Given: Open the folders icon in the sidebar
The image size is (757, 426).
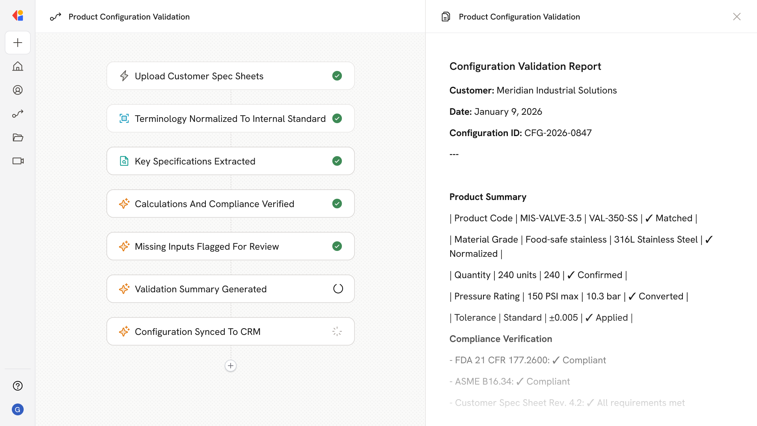Looking at the screenshot, I should [18, 137].
